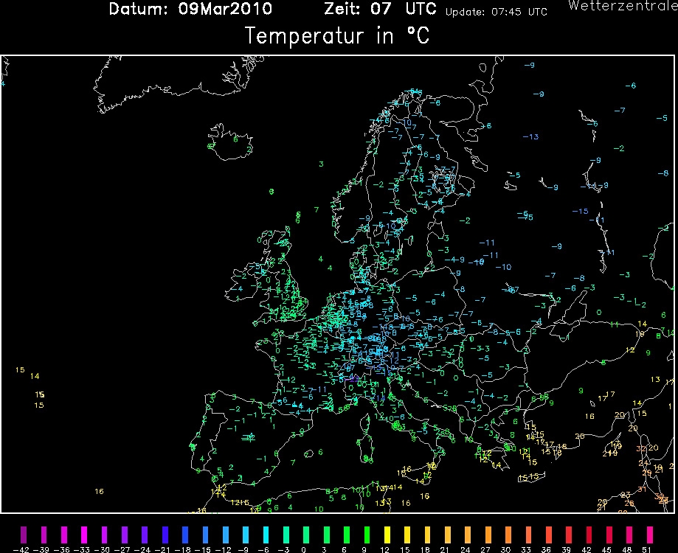The height and width of the screenshot is (553, 678).
Task: Click the 36 degree legend swatch
Action: (548, 535)
